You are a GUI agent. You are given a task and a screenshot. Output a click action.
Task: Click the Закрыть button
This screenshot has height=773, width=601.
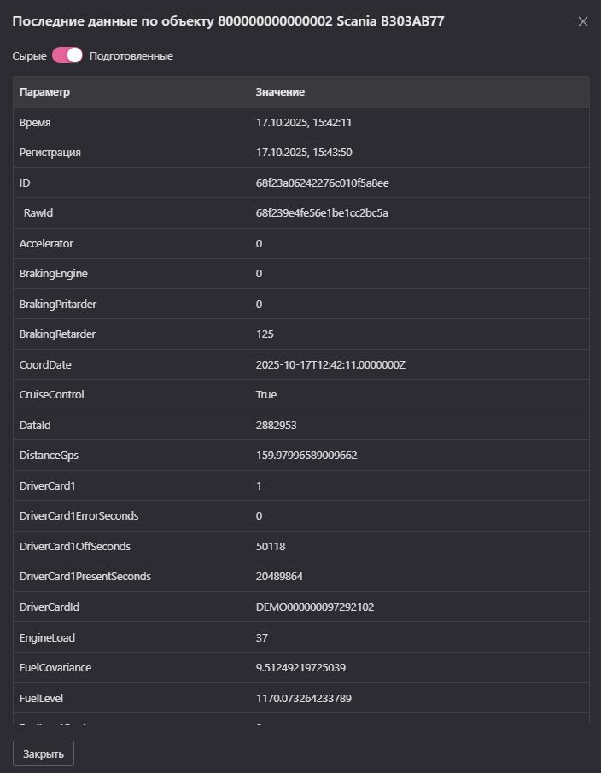click(44, 753)
